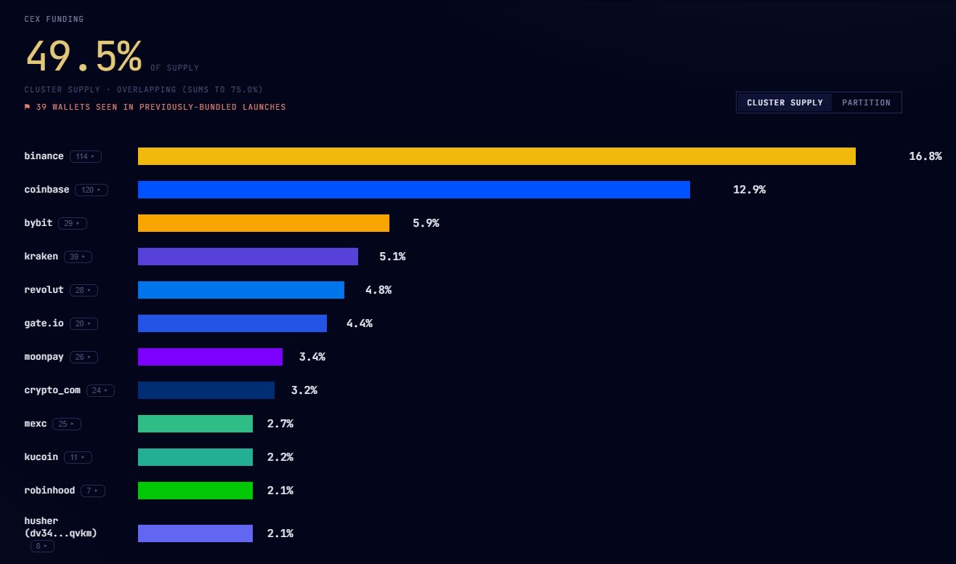956x564 pixels.
Task: Select the "husher (dv34...qvkm)" row label
Action: 60,527
